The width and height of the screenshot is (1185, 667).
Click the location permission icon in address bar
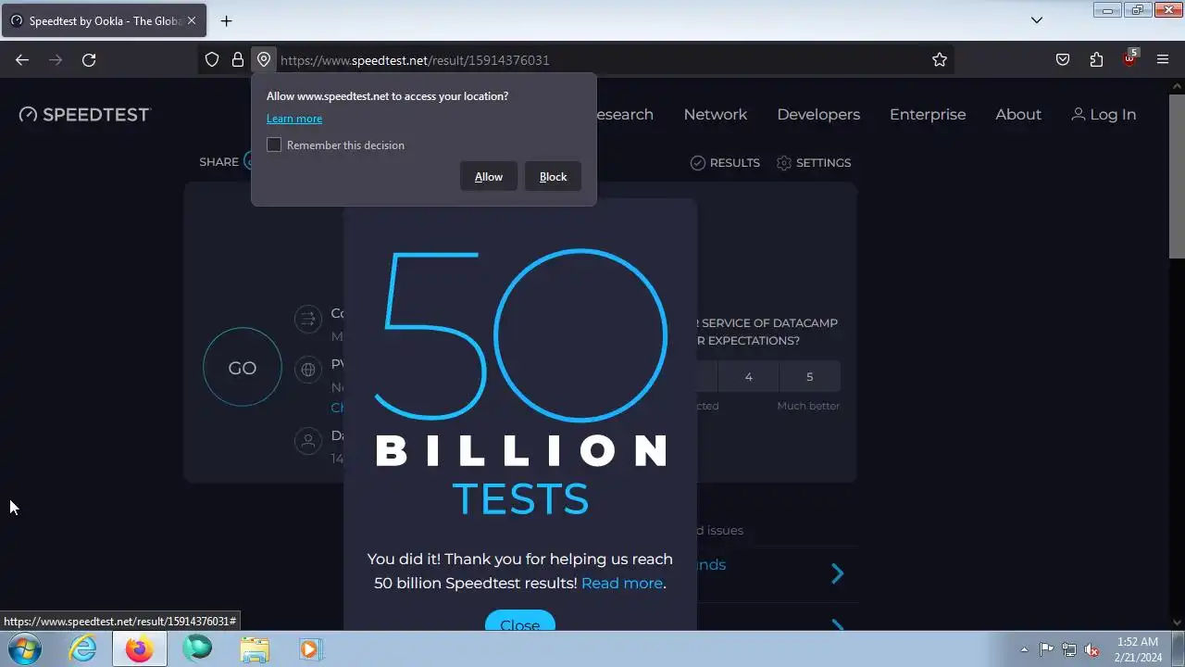[264, 59]
